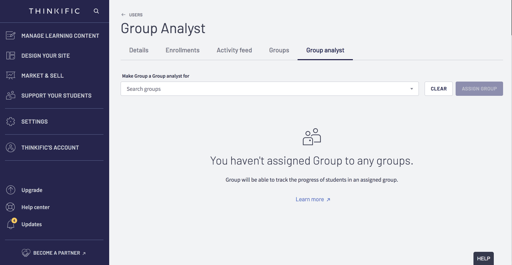This screenshot has width=512, height=265.
Task: Click the Upgrade arrow icon
Action: click(x=10, y=190)
